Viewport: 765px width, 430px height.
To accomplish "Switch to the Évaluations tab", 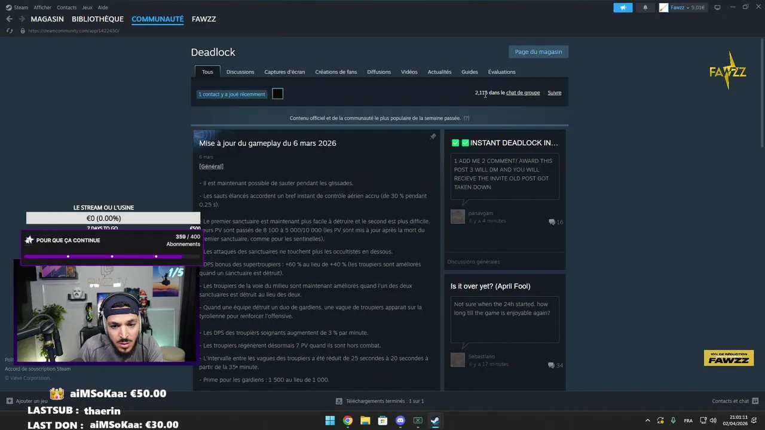I will (501, 72).
